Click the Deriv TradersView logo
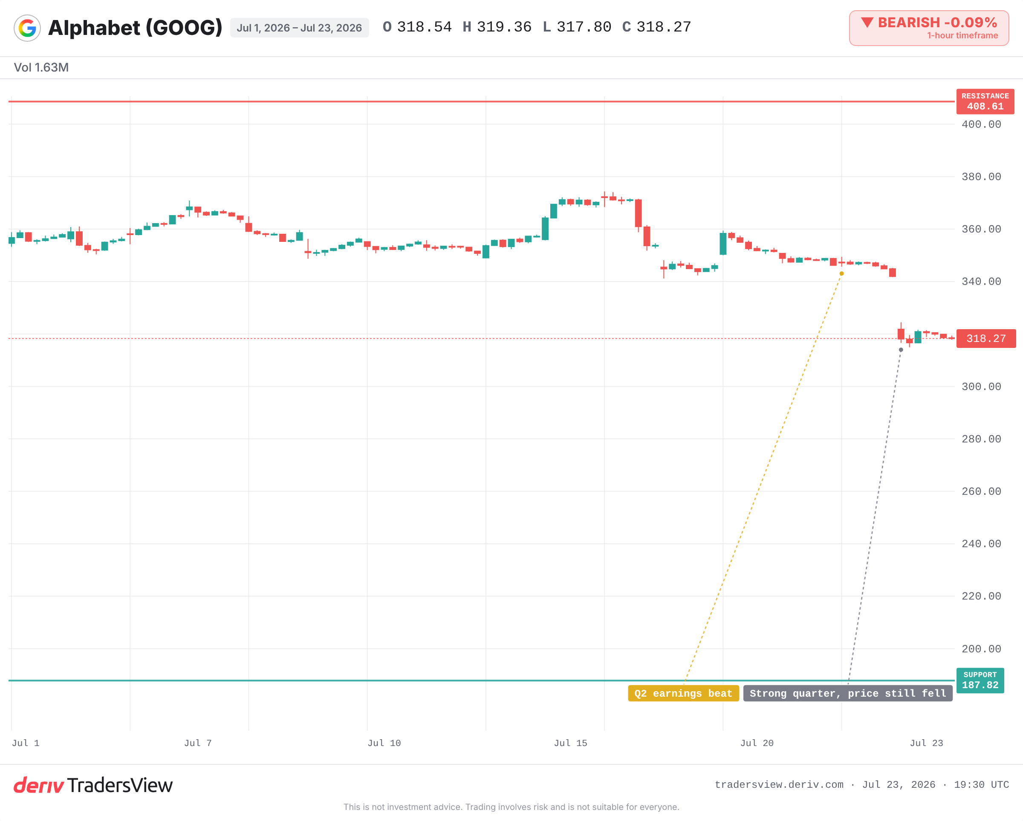Image resolution: width=1023 pixels, height=821 pixels. [x=93, y=786]
